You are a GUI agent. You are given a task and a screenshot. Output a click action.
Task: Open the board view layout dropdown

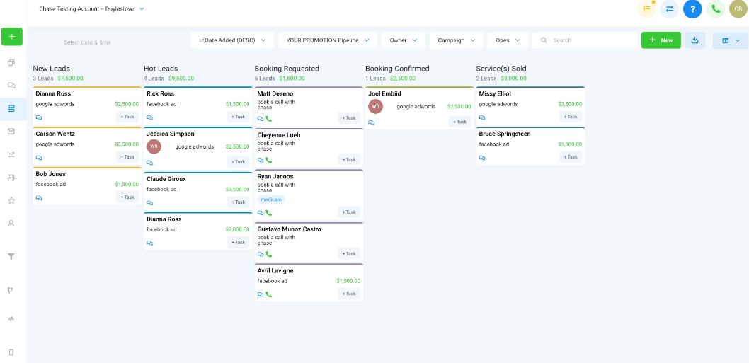point(731,40)
